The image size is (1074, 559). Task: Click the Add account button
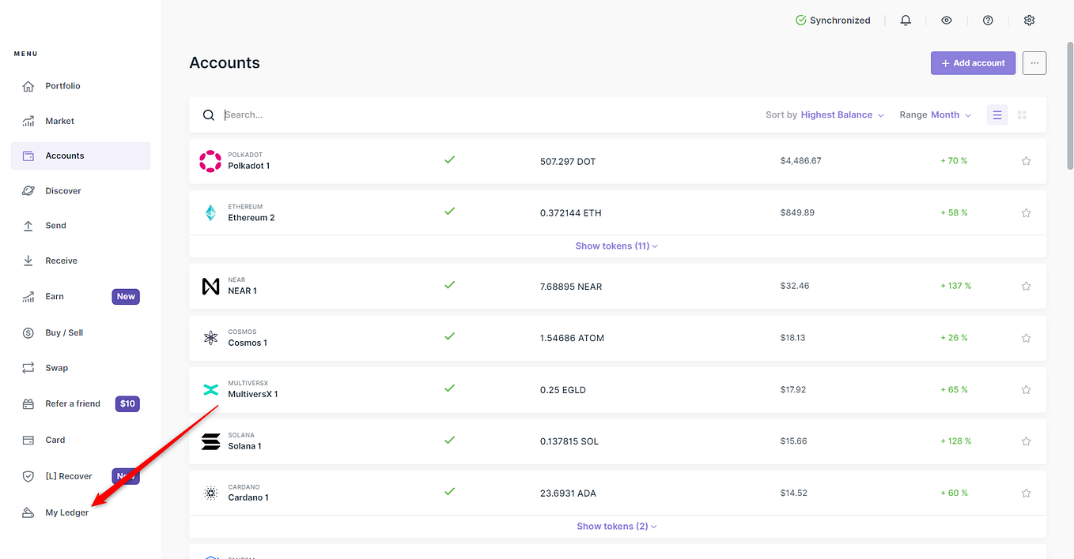click(973, 63)
